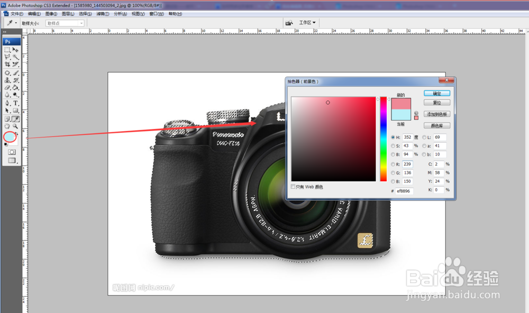
Task: Select the R red radio button
Action: (393, 164)
